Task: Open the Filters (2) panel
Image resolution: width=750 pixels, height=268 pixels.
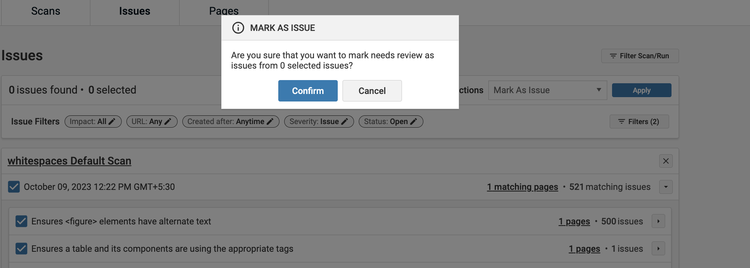Action: pos(639,122)
